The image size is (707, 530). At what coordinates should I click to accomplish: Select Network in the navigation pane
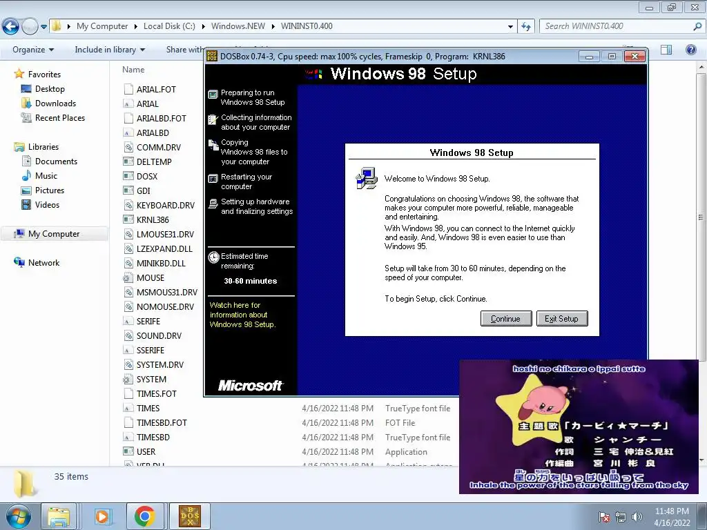click(43, 263)
